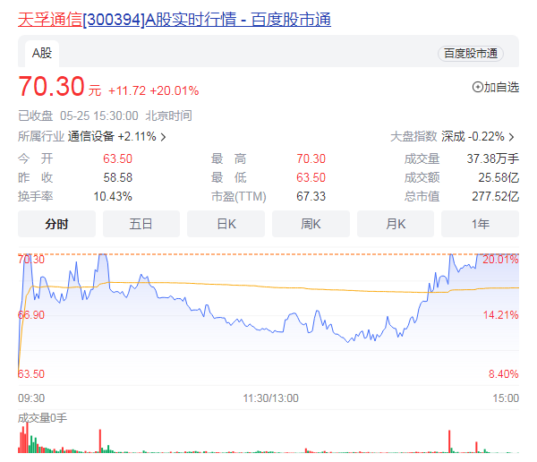This screenshot has width=537, height=462.
Task: Click the 加自选 plus icon
Action: (x=478, y=87)
